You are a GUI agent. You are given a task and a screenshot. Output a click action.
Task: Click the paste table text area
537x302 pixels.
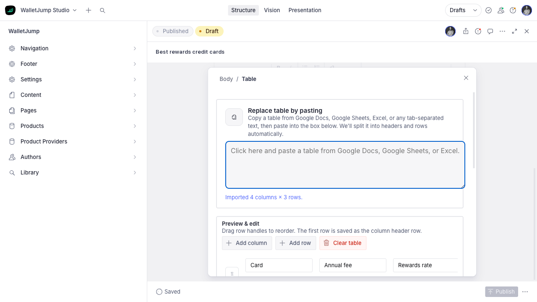point(345,165)
